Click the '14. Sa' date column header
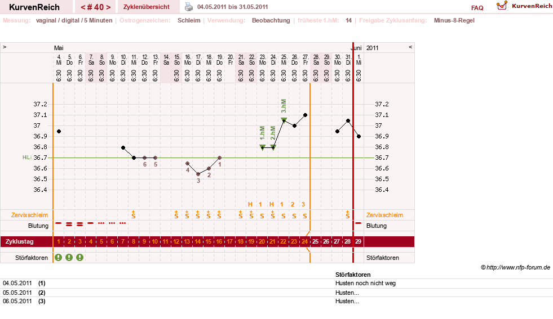 click(x=166, y=60)
